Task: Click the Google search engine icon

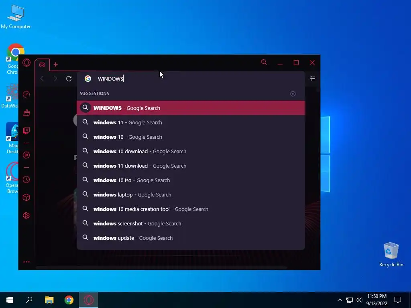Action: pos(88,79)
